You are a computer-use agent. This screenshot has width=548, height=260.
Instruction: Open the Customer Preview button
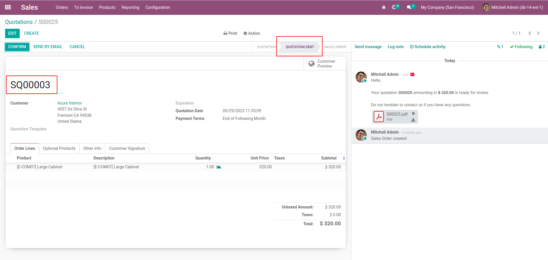(325, 64)
